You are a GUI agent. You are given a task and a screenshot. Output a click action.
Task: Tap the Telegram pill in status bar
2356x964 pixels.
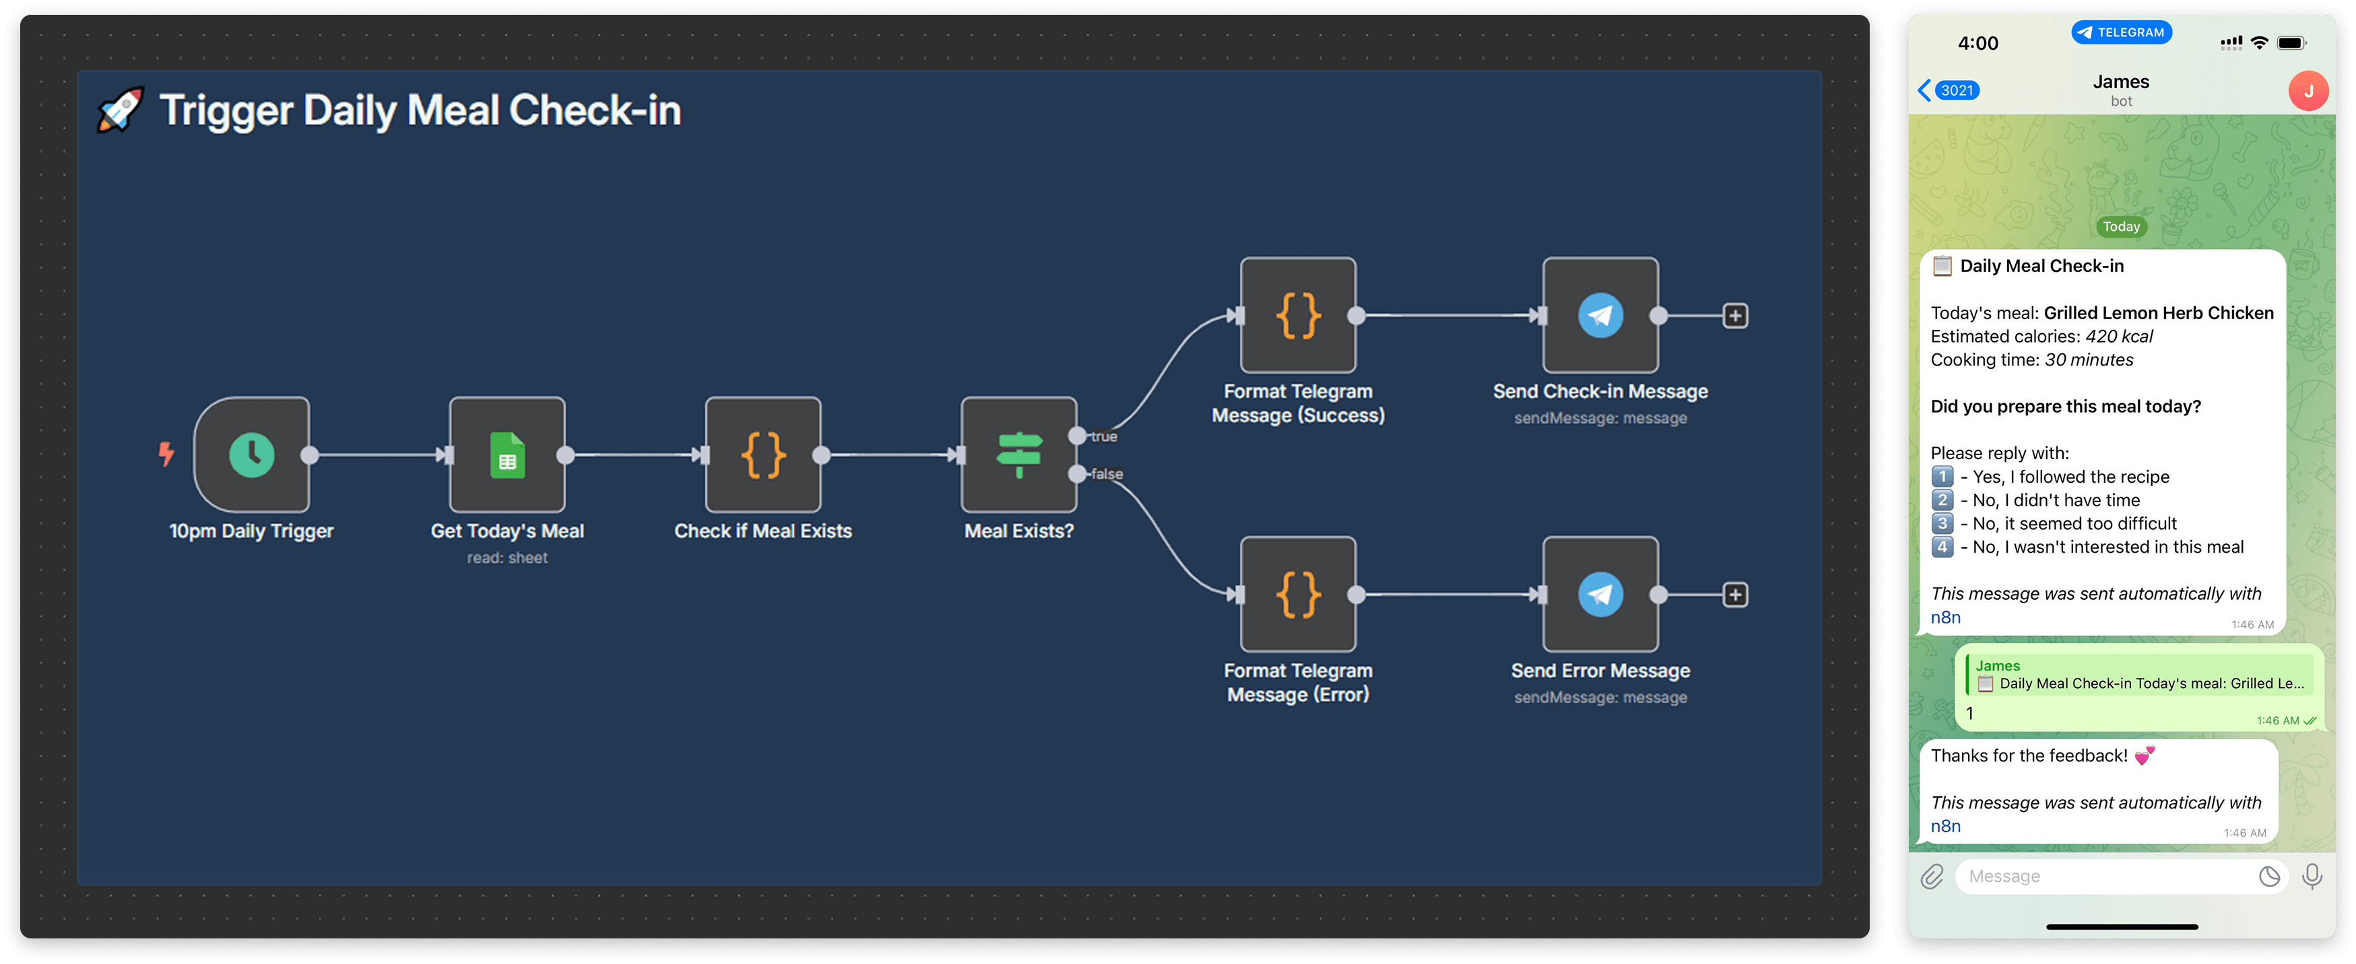(x=2121, y=32)
